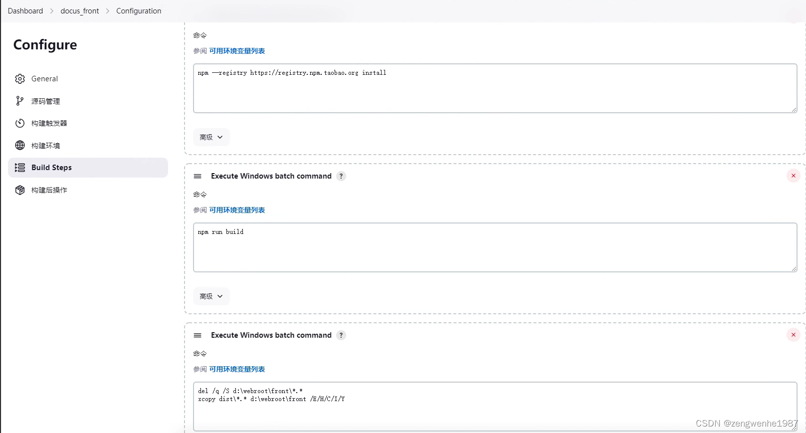Screen dimensions: 806x433
Task: Open 可用环境变量列表 link above del/xcopy command
Action: [237, 369]
